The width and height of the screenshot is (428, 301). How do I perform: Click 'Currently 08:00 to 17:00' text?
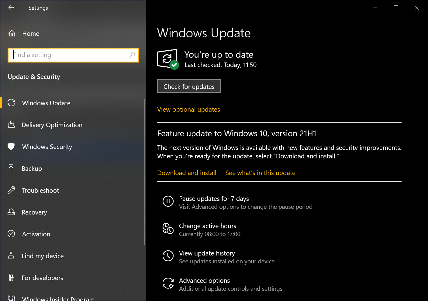210,234
